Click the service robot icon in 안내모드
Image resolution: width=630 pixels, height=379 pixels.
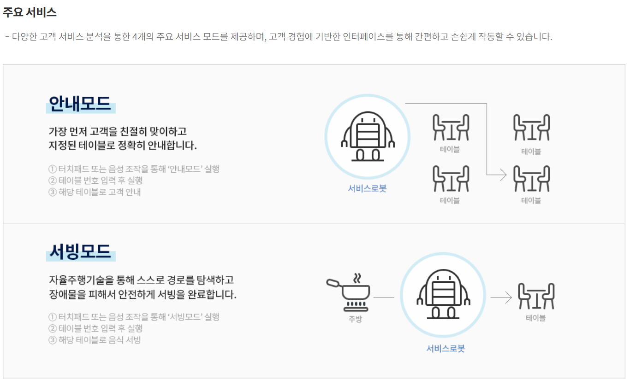click(x=368, y=137)
